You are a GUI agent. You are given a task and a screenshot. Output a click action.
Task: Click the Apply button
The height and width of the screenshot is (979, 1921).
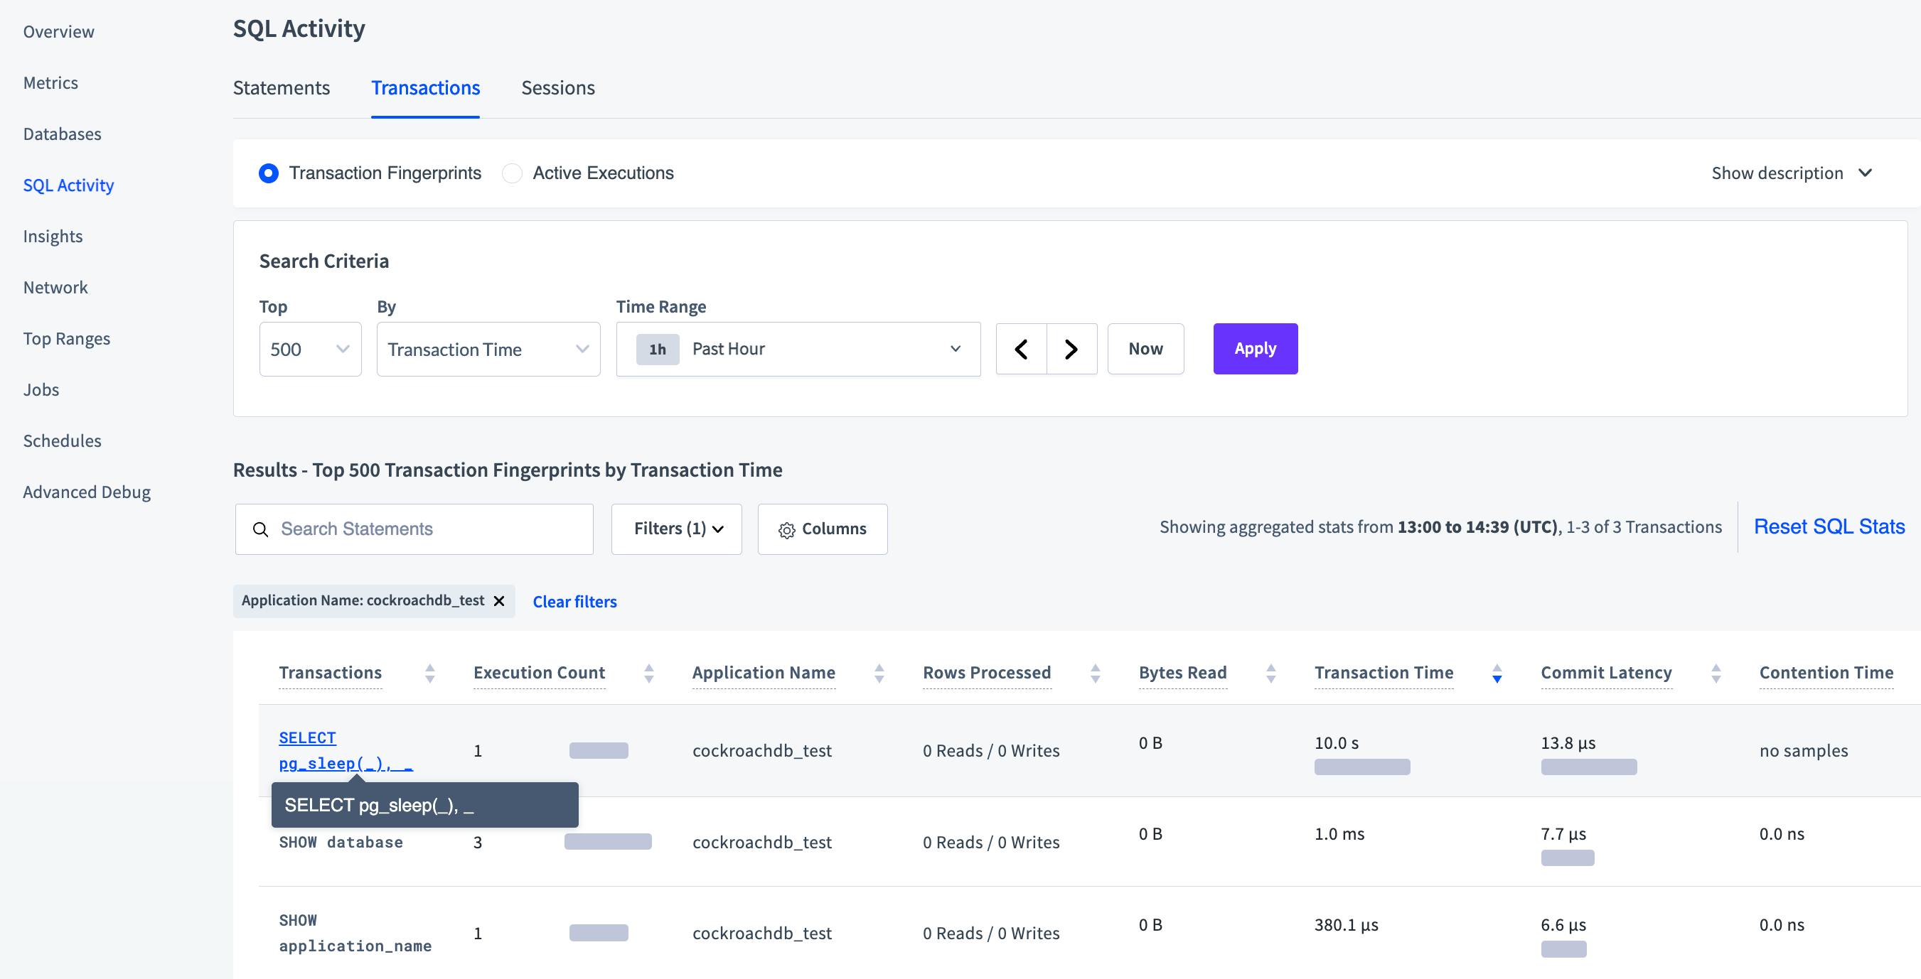[x=1255, y=348]
